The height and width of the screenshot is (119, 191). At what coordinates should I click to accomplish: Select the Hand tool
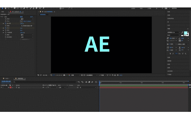pos(5,8)
